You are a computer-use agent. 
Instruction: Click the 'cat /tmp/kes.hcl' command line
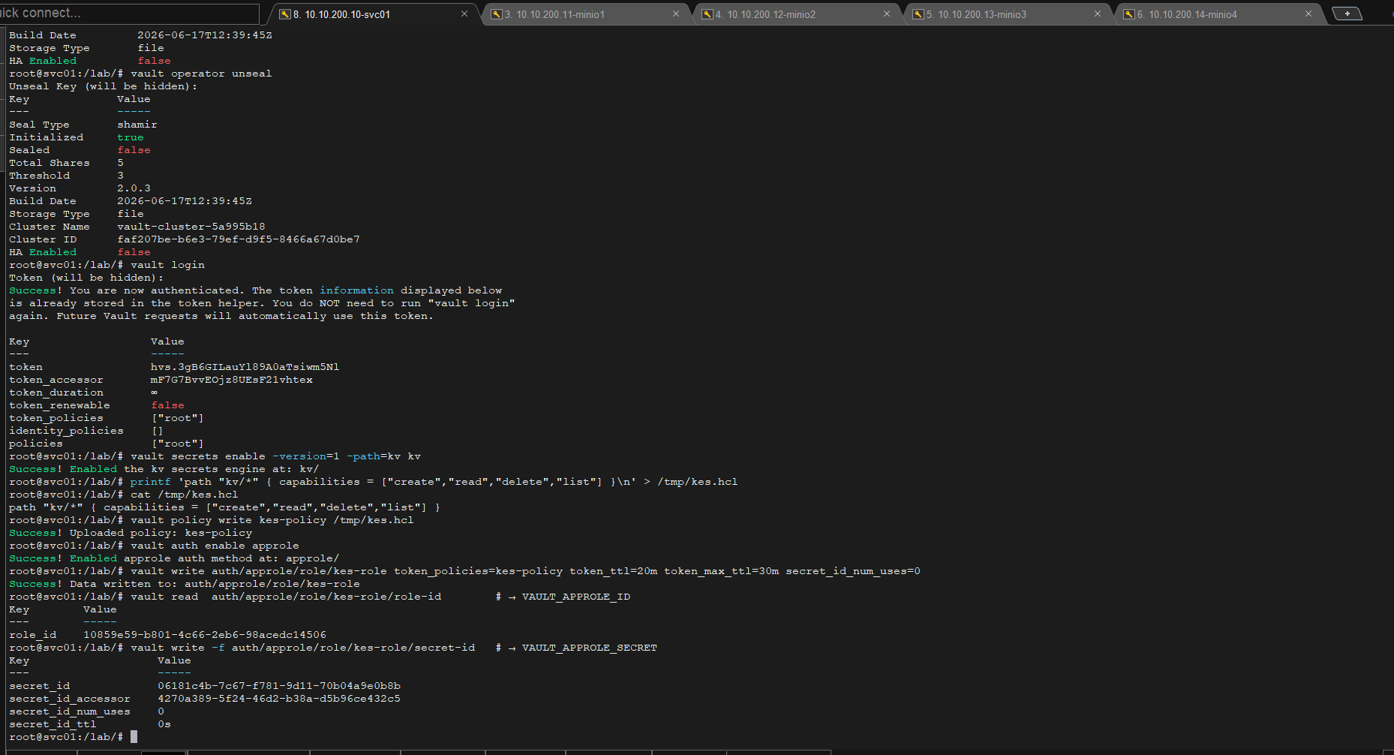[x=123, y=495]
